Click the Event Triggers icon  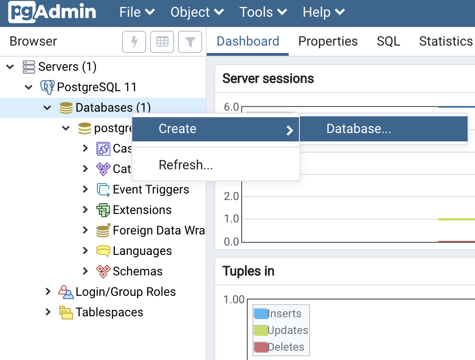pos(103,189)
